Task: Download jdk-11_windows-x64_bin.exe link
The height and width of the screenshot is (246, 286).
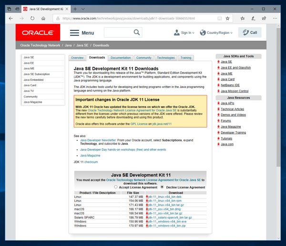Action: tap(167, 221)
